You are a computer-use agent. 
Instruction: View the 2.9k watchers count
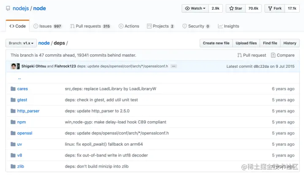tap(216, 8)
